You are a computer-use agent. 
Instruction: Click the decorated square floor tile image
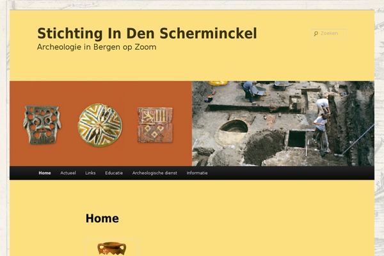pos(155,125)
